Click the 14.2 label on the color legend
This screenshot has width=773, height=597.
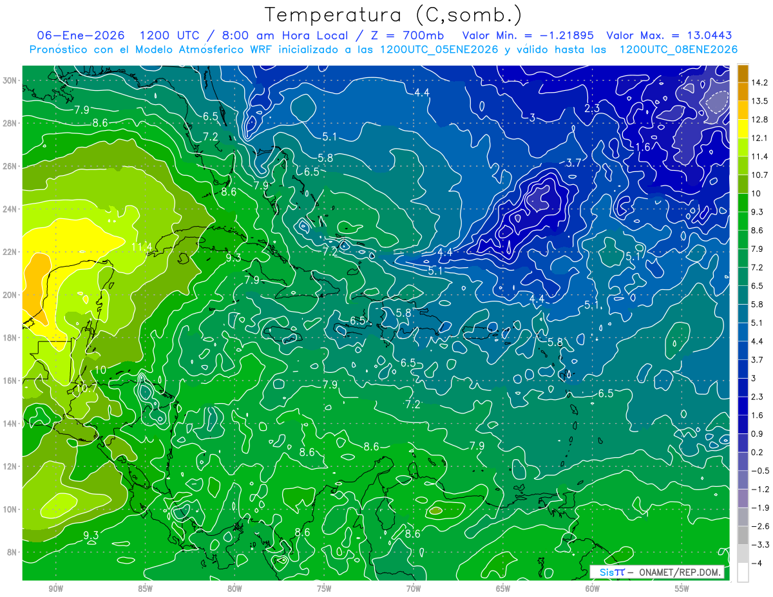(759, 83)
